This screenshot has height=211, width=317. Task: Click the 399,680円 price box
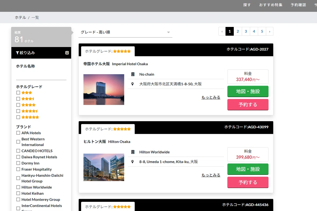point(248,154)
